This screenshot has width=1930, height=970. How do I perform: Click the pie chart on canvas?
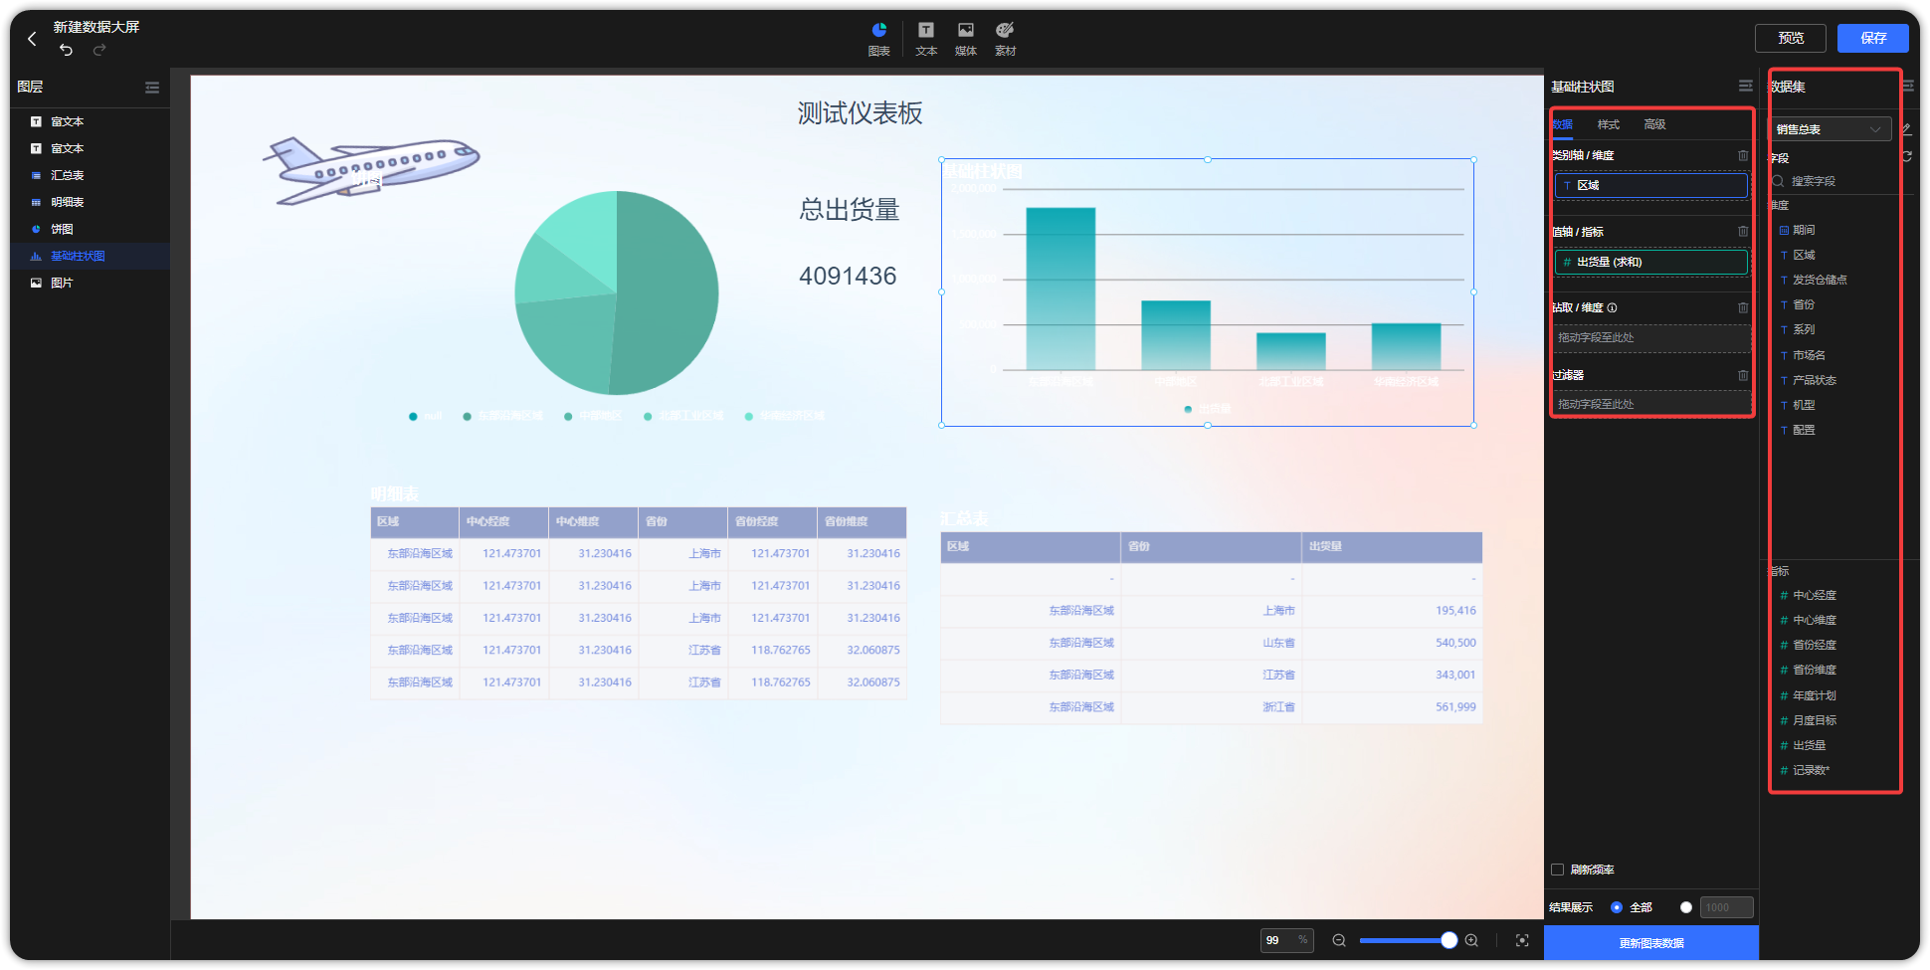617,292
